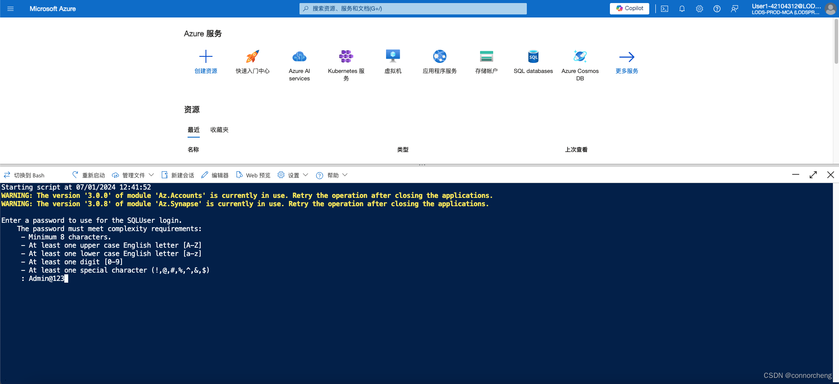Click the 创建资源 link text
The height and width of the screenshot is (384, 839).
tap(206, 71)
